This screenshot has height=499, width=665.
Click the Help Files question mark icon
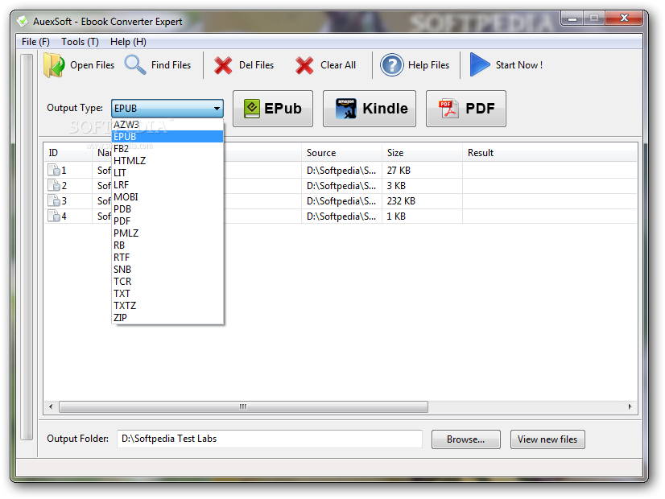click(392, 65)
